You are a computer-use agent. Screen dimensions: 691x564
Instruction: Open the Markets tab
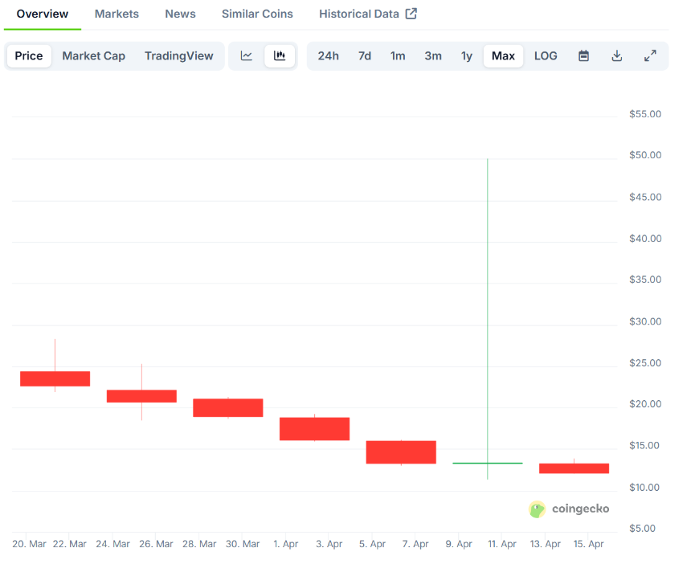tap(117, 14)
